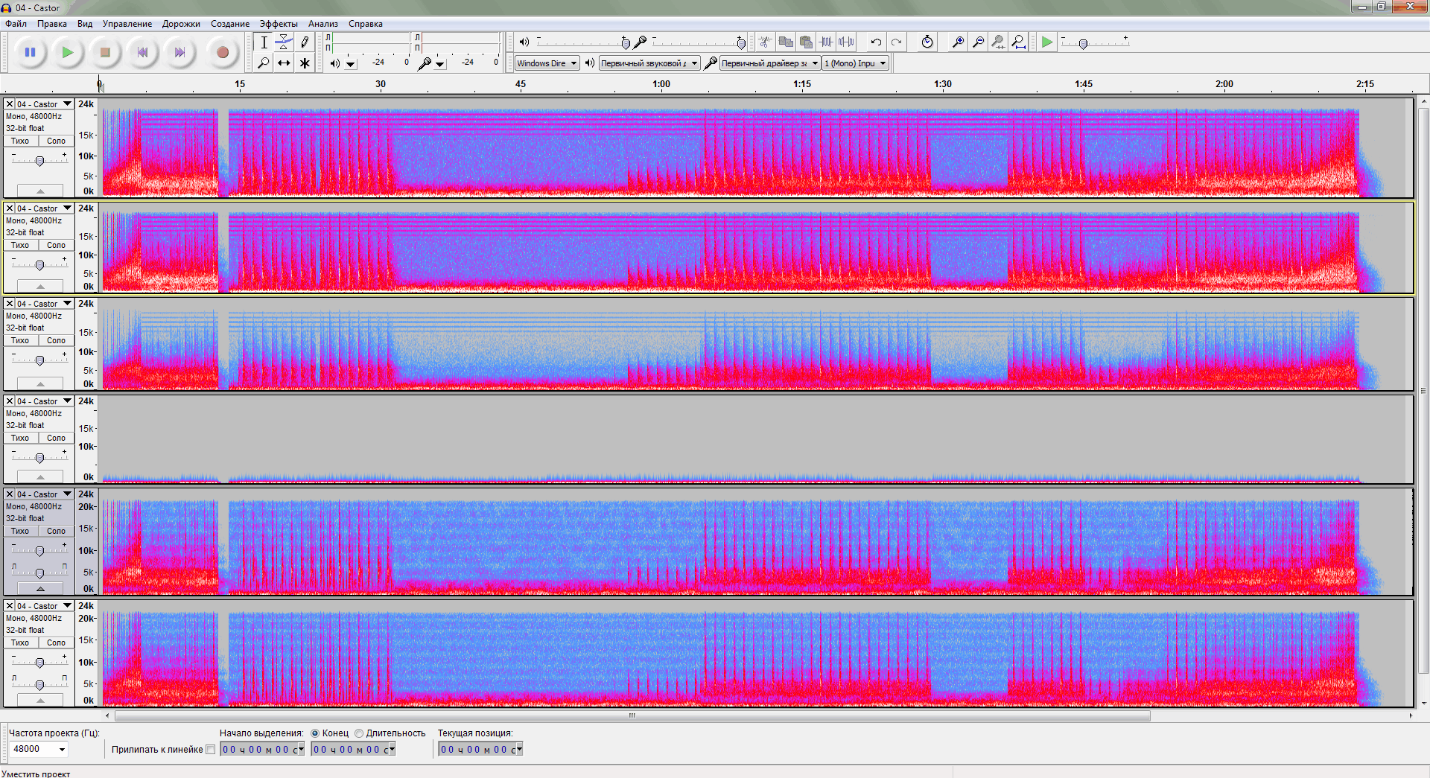1430x778 pixels.
Task: Mute the first 04 - Castor track (Тихо)
Action: [20, 141]
